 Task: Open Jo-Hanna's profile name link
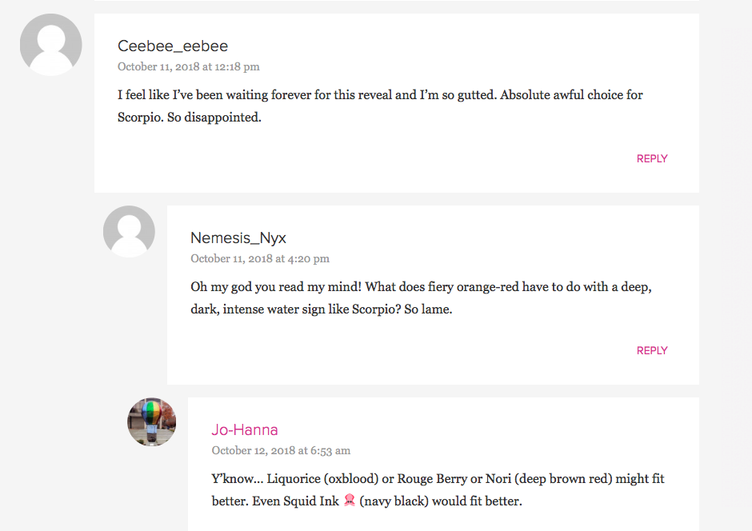[245, 429]
